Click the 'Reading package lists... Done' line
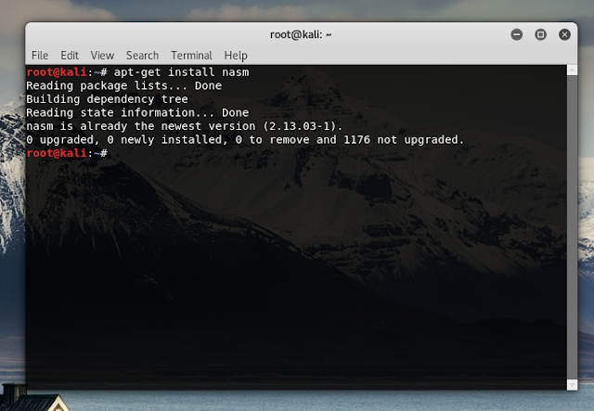Viewport: 594px width, 411px height. coord(123,85)
